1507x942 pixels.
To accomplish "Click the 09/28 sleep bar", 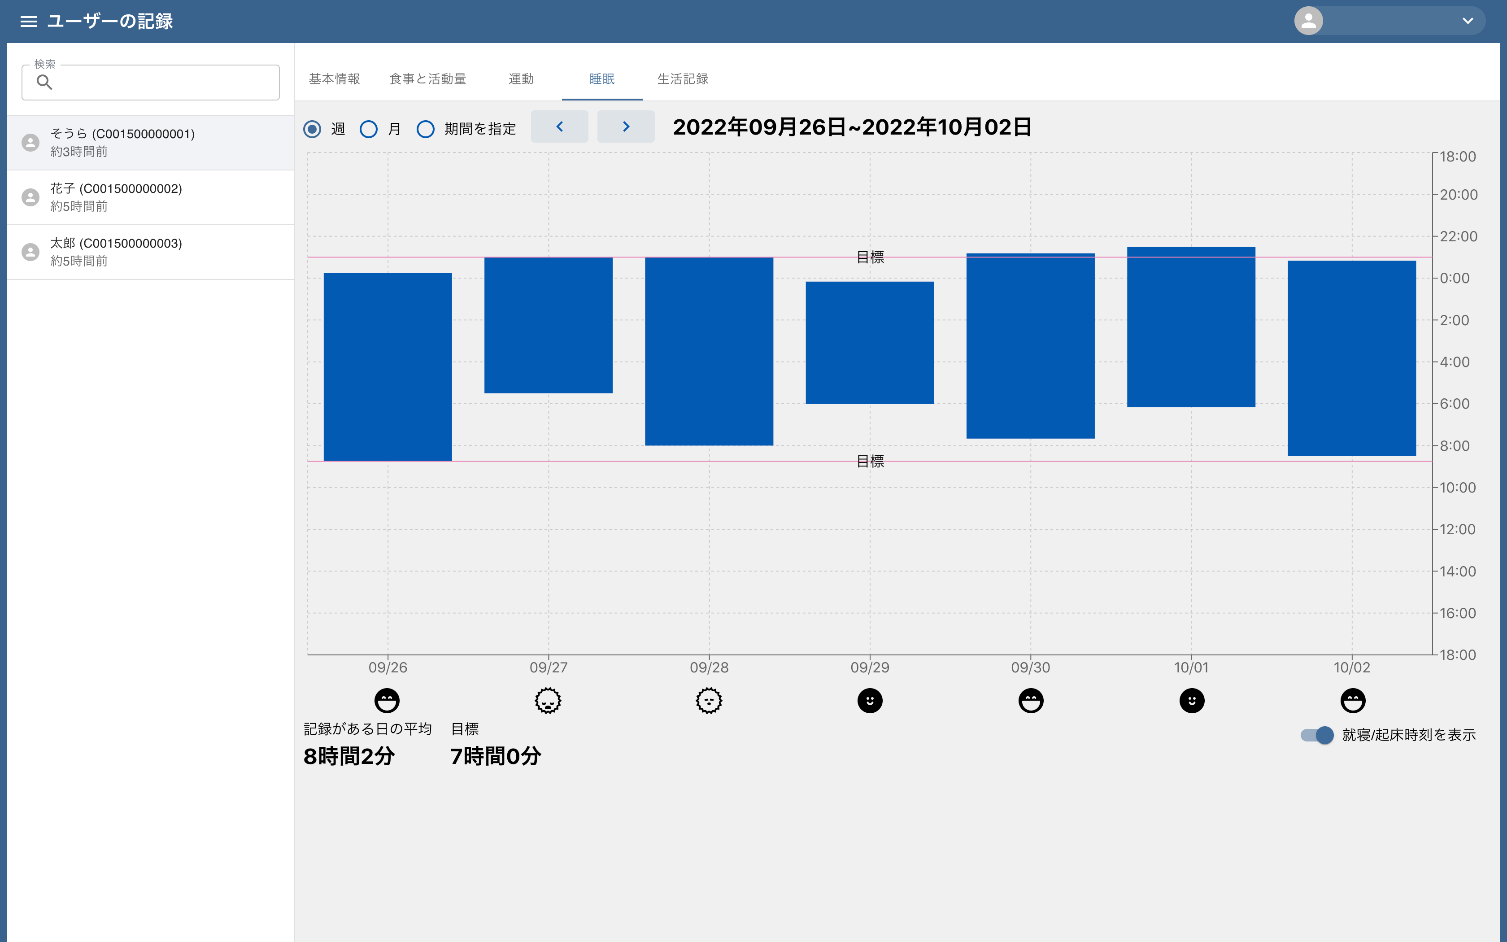I will pos(709,351).
